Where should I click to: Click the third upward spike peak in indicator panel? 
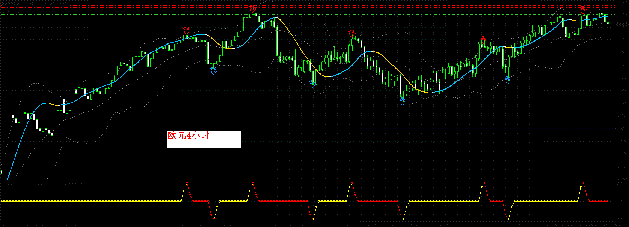(352, 182)
